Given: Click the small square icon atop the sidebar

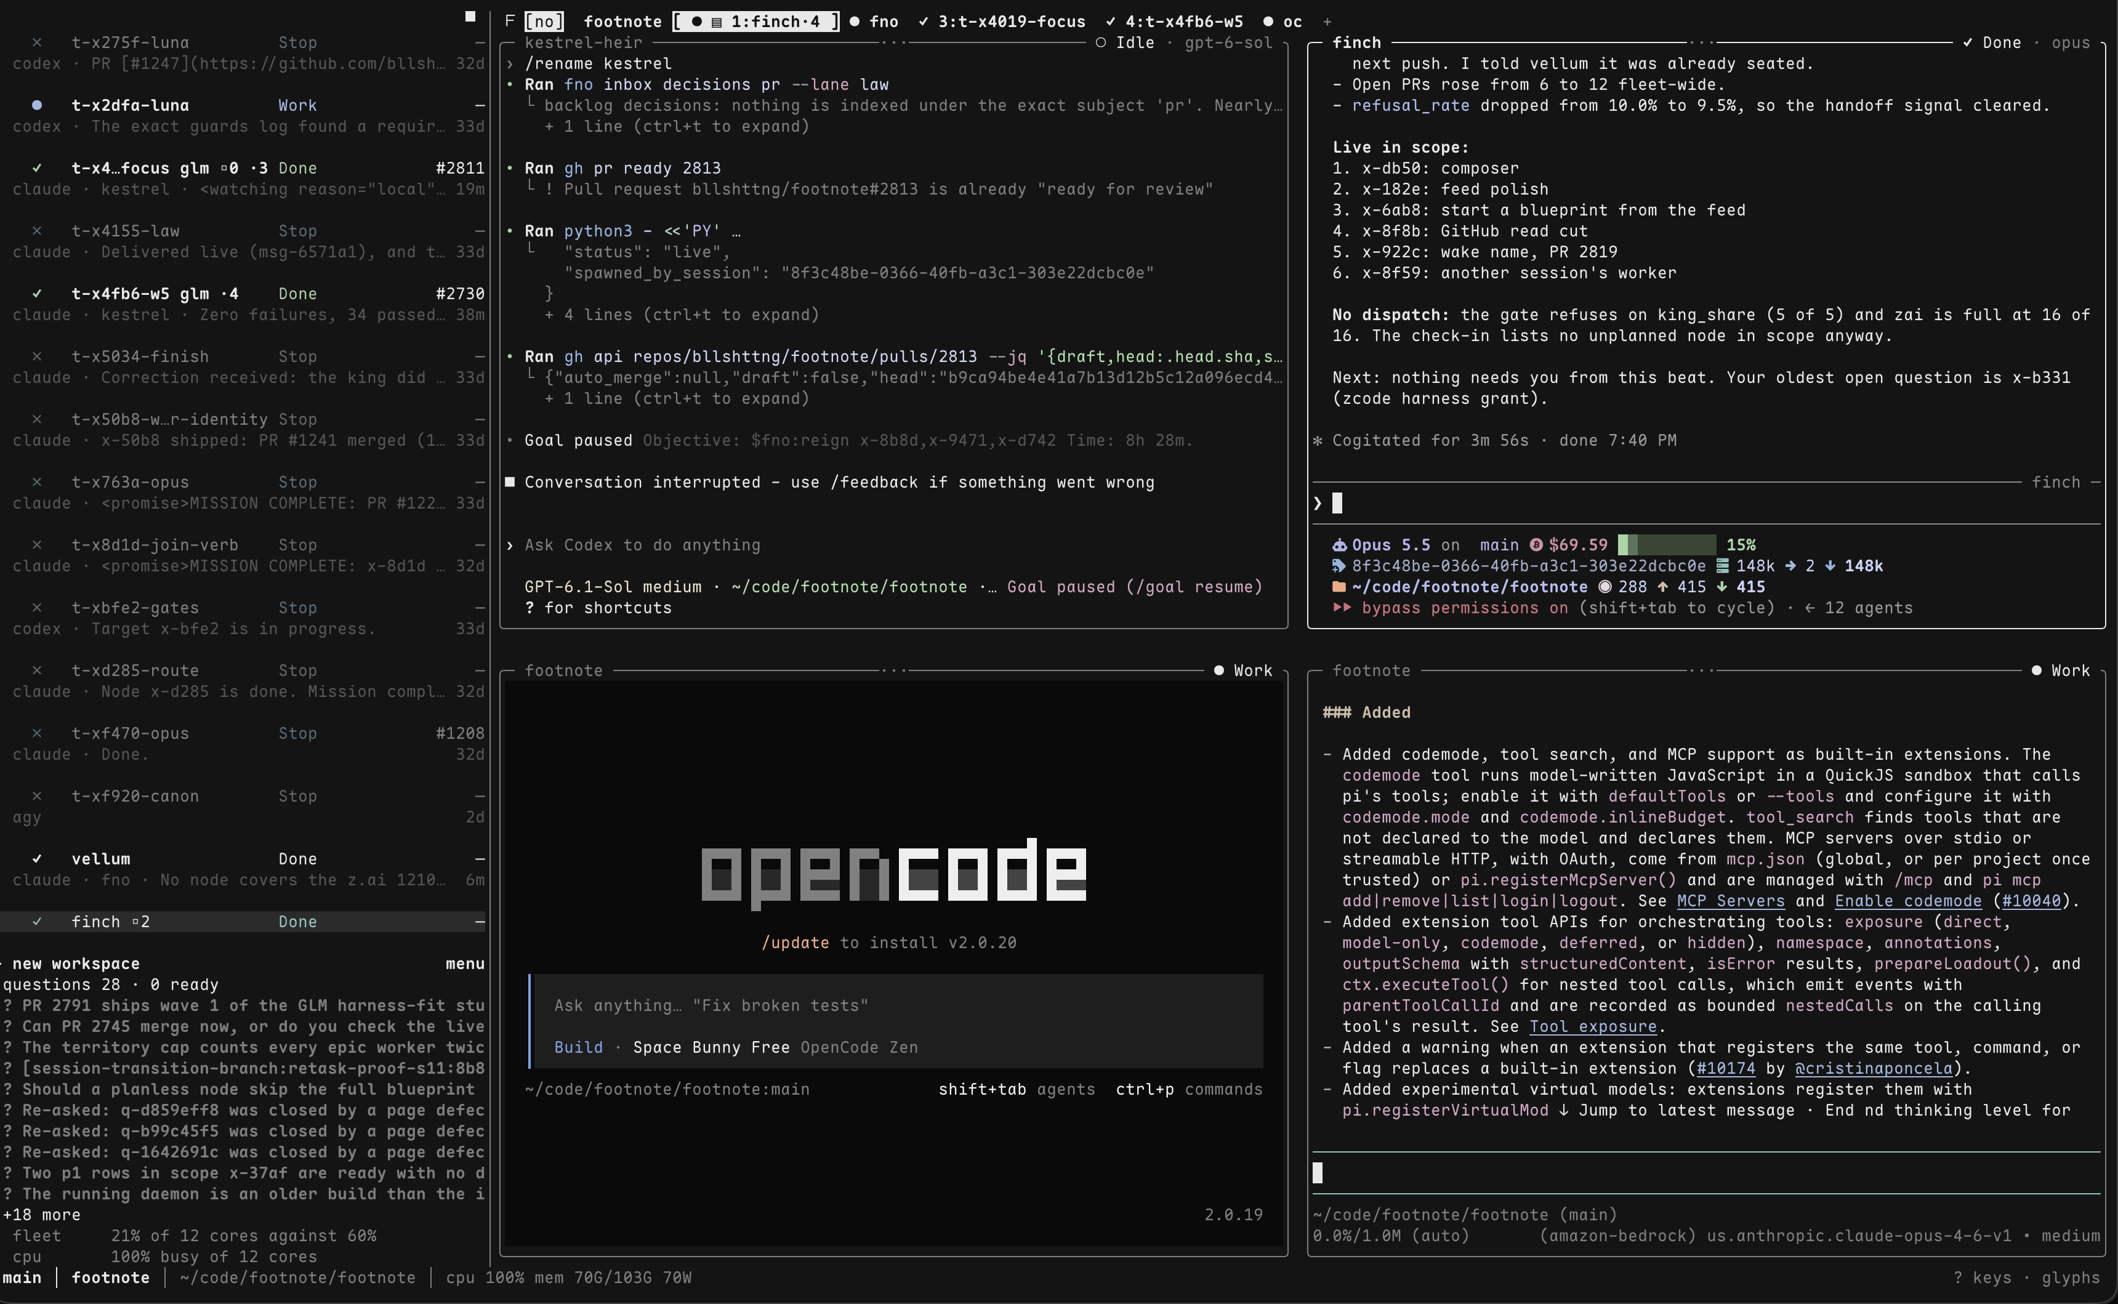Looking at the screenshot, I should (470, 15).
